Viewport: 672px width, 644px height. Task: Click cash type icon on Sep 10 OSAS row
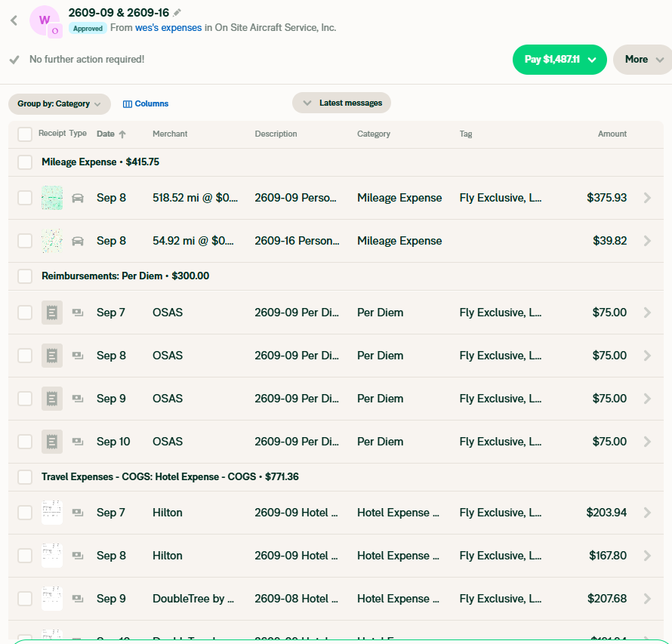[78, 442]
